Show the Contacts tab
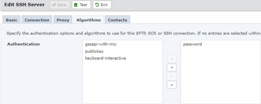Image resolution: width=261 pixels, height=104 pixels. pyautogui.click(x=118, y=20)
